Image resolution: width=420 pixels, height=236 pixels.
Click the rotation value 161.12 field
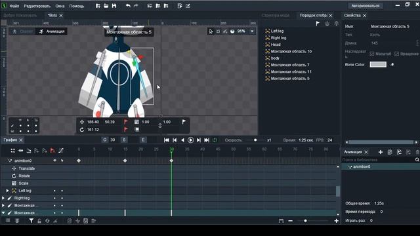coord(93,130)
